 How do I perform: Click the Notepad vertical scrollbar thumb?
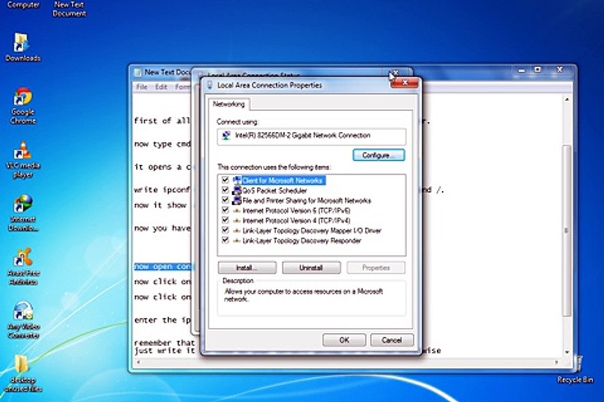click(567, 230)
